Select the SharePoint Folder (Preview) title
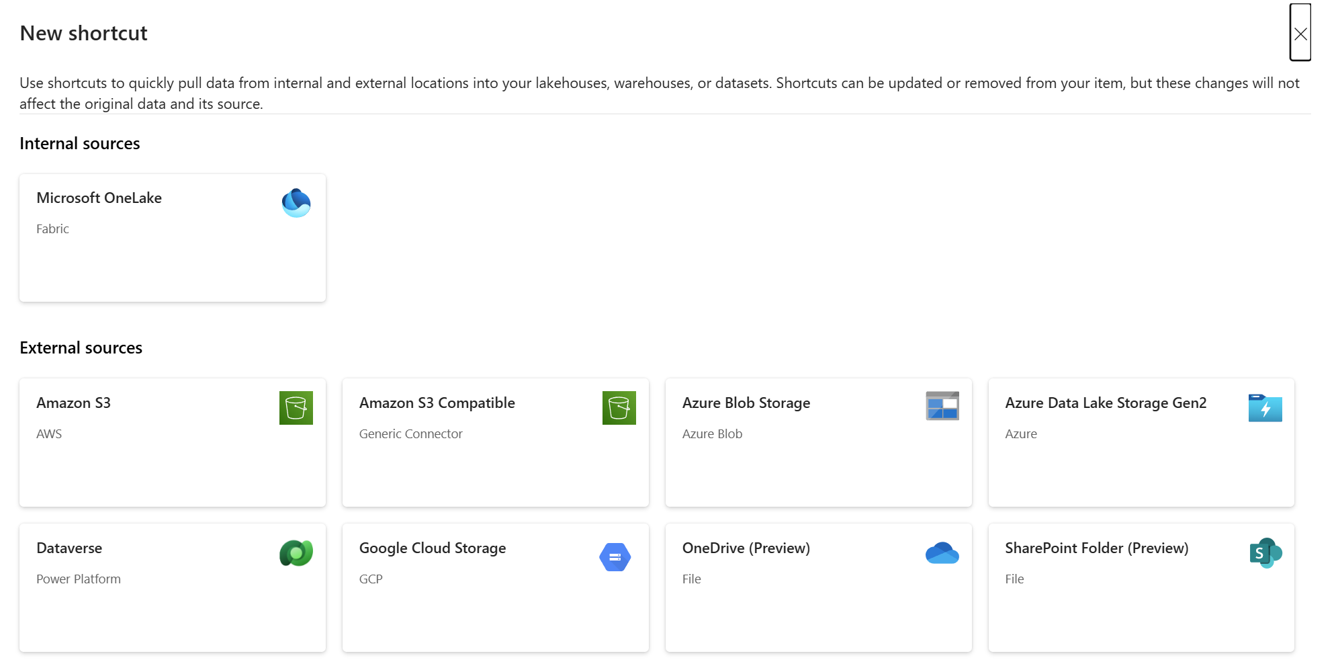Image resolution: width=1336 pixels, height=664 pixels. [x=1096, y=548]
